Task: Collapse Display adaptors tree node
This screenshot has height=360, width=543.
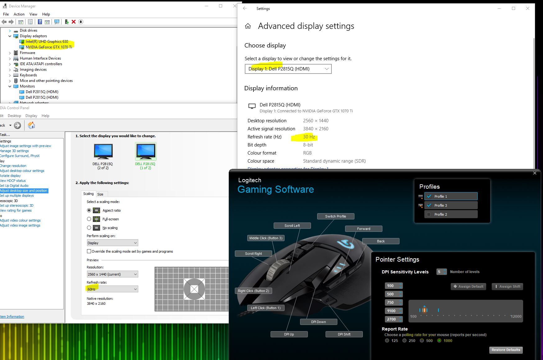Action: (x=10, y=36)
